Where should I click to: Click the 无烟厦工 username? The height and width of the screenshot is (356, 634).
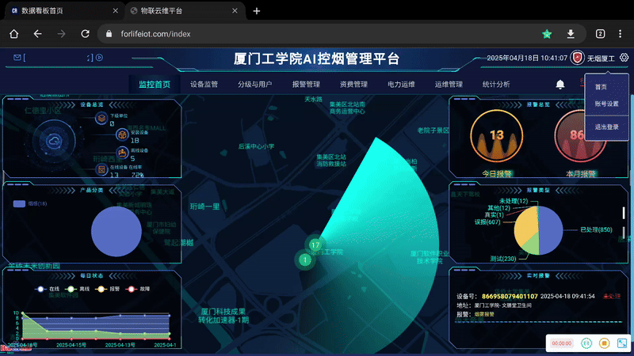click(x=601, y=59)
